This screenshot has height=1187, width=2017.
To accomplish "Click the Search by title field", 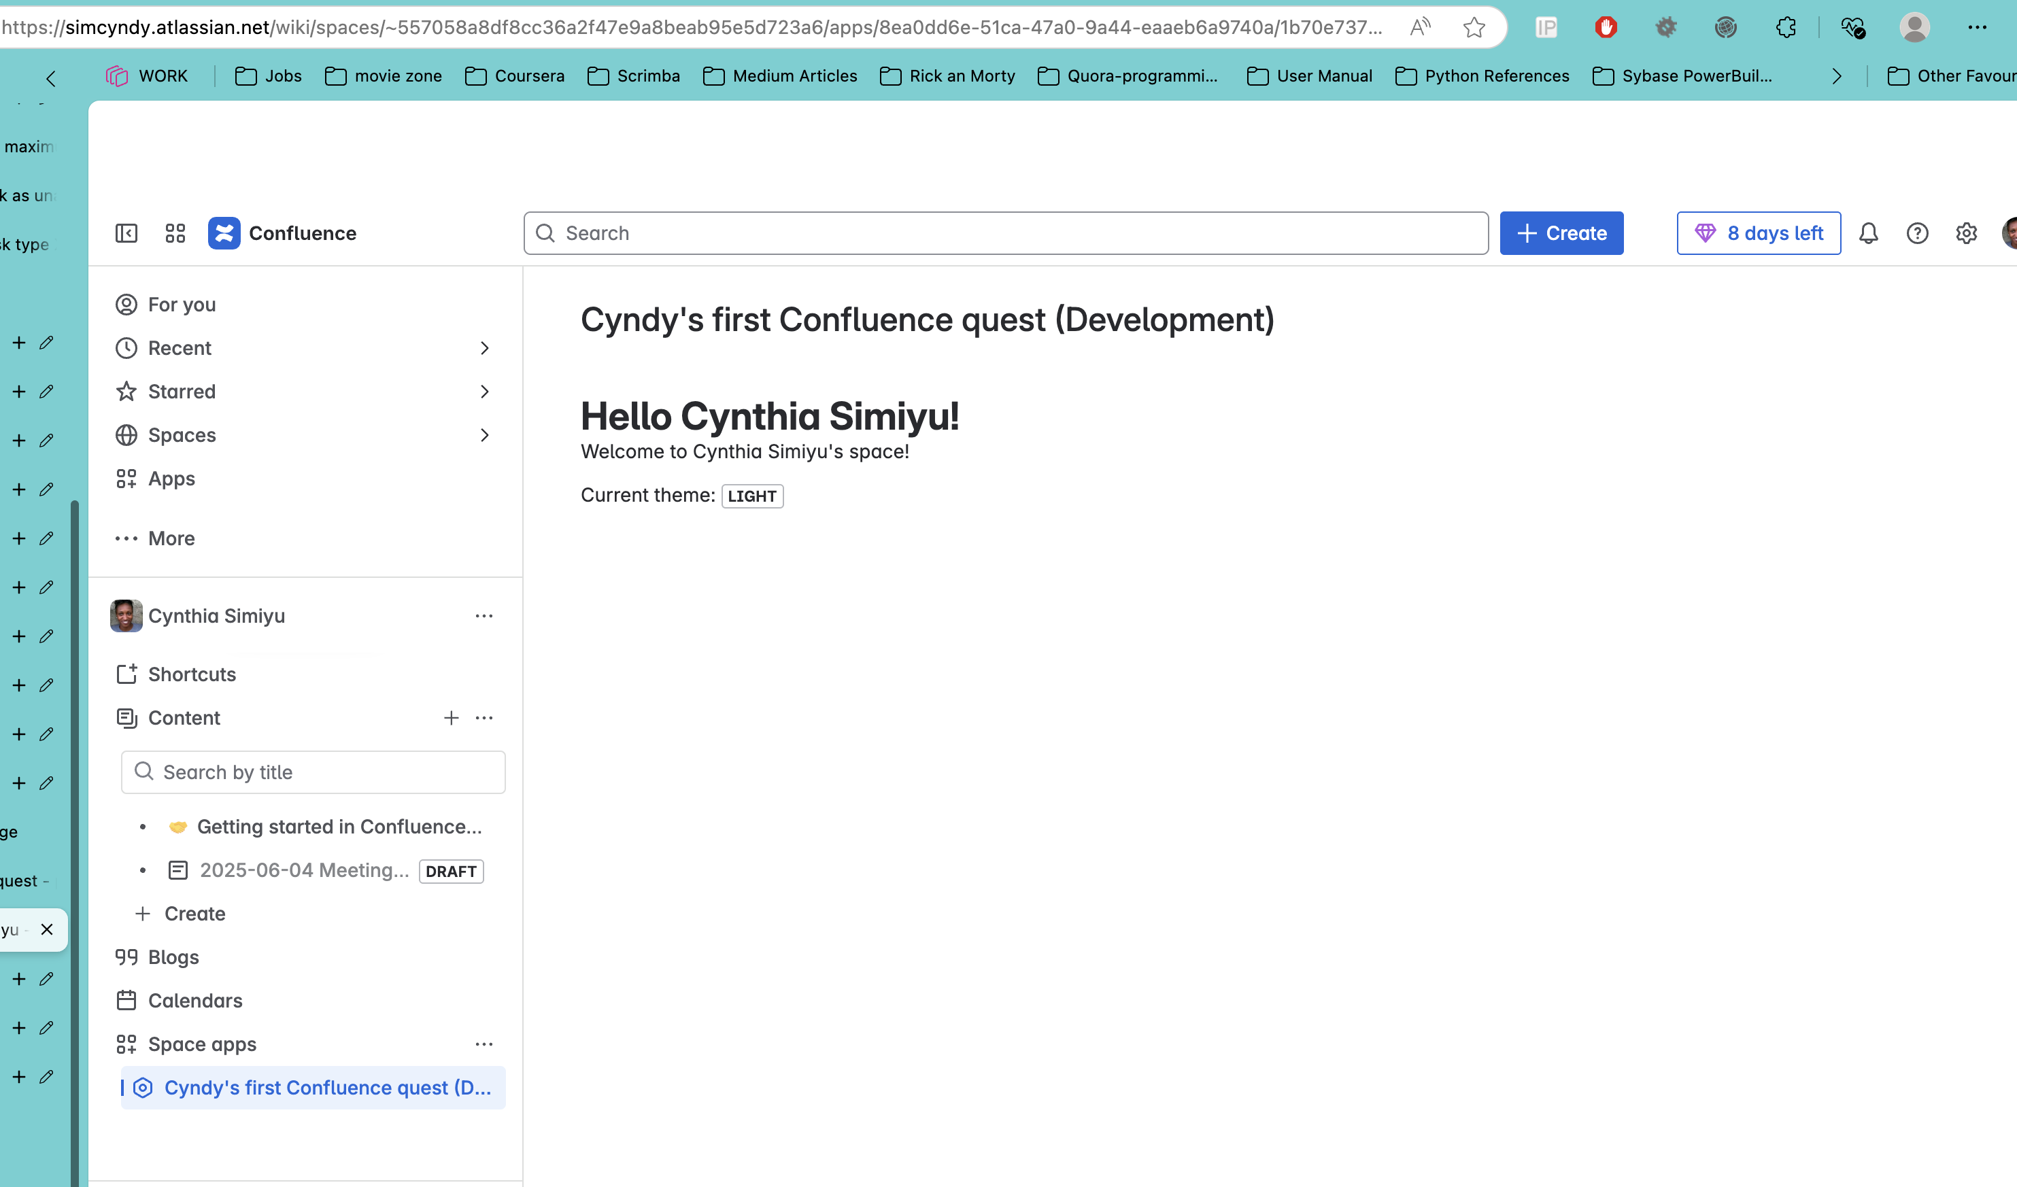I will [x=313, y=772].
